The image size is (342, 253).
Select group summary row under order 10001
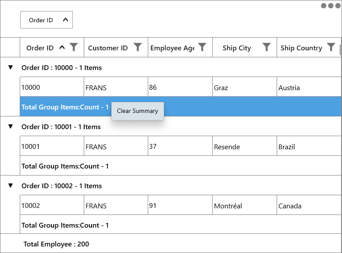(181, 165)
